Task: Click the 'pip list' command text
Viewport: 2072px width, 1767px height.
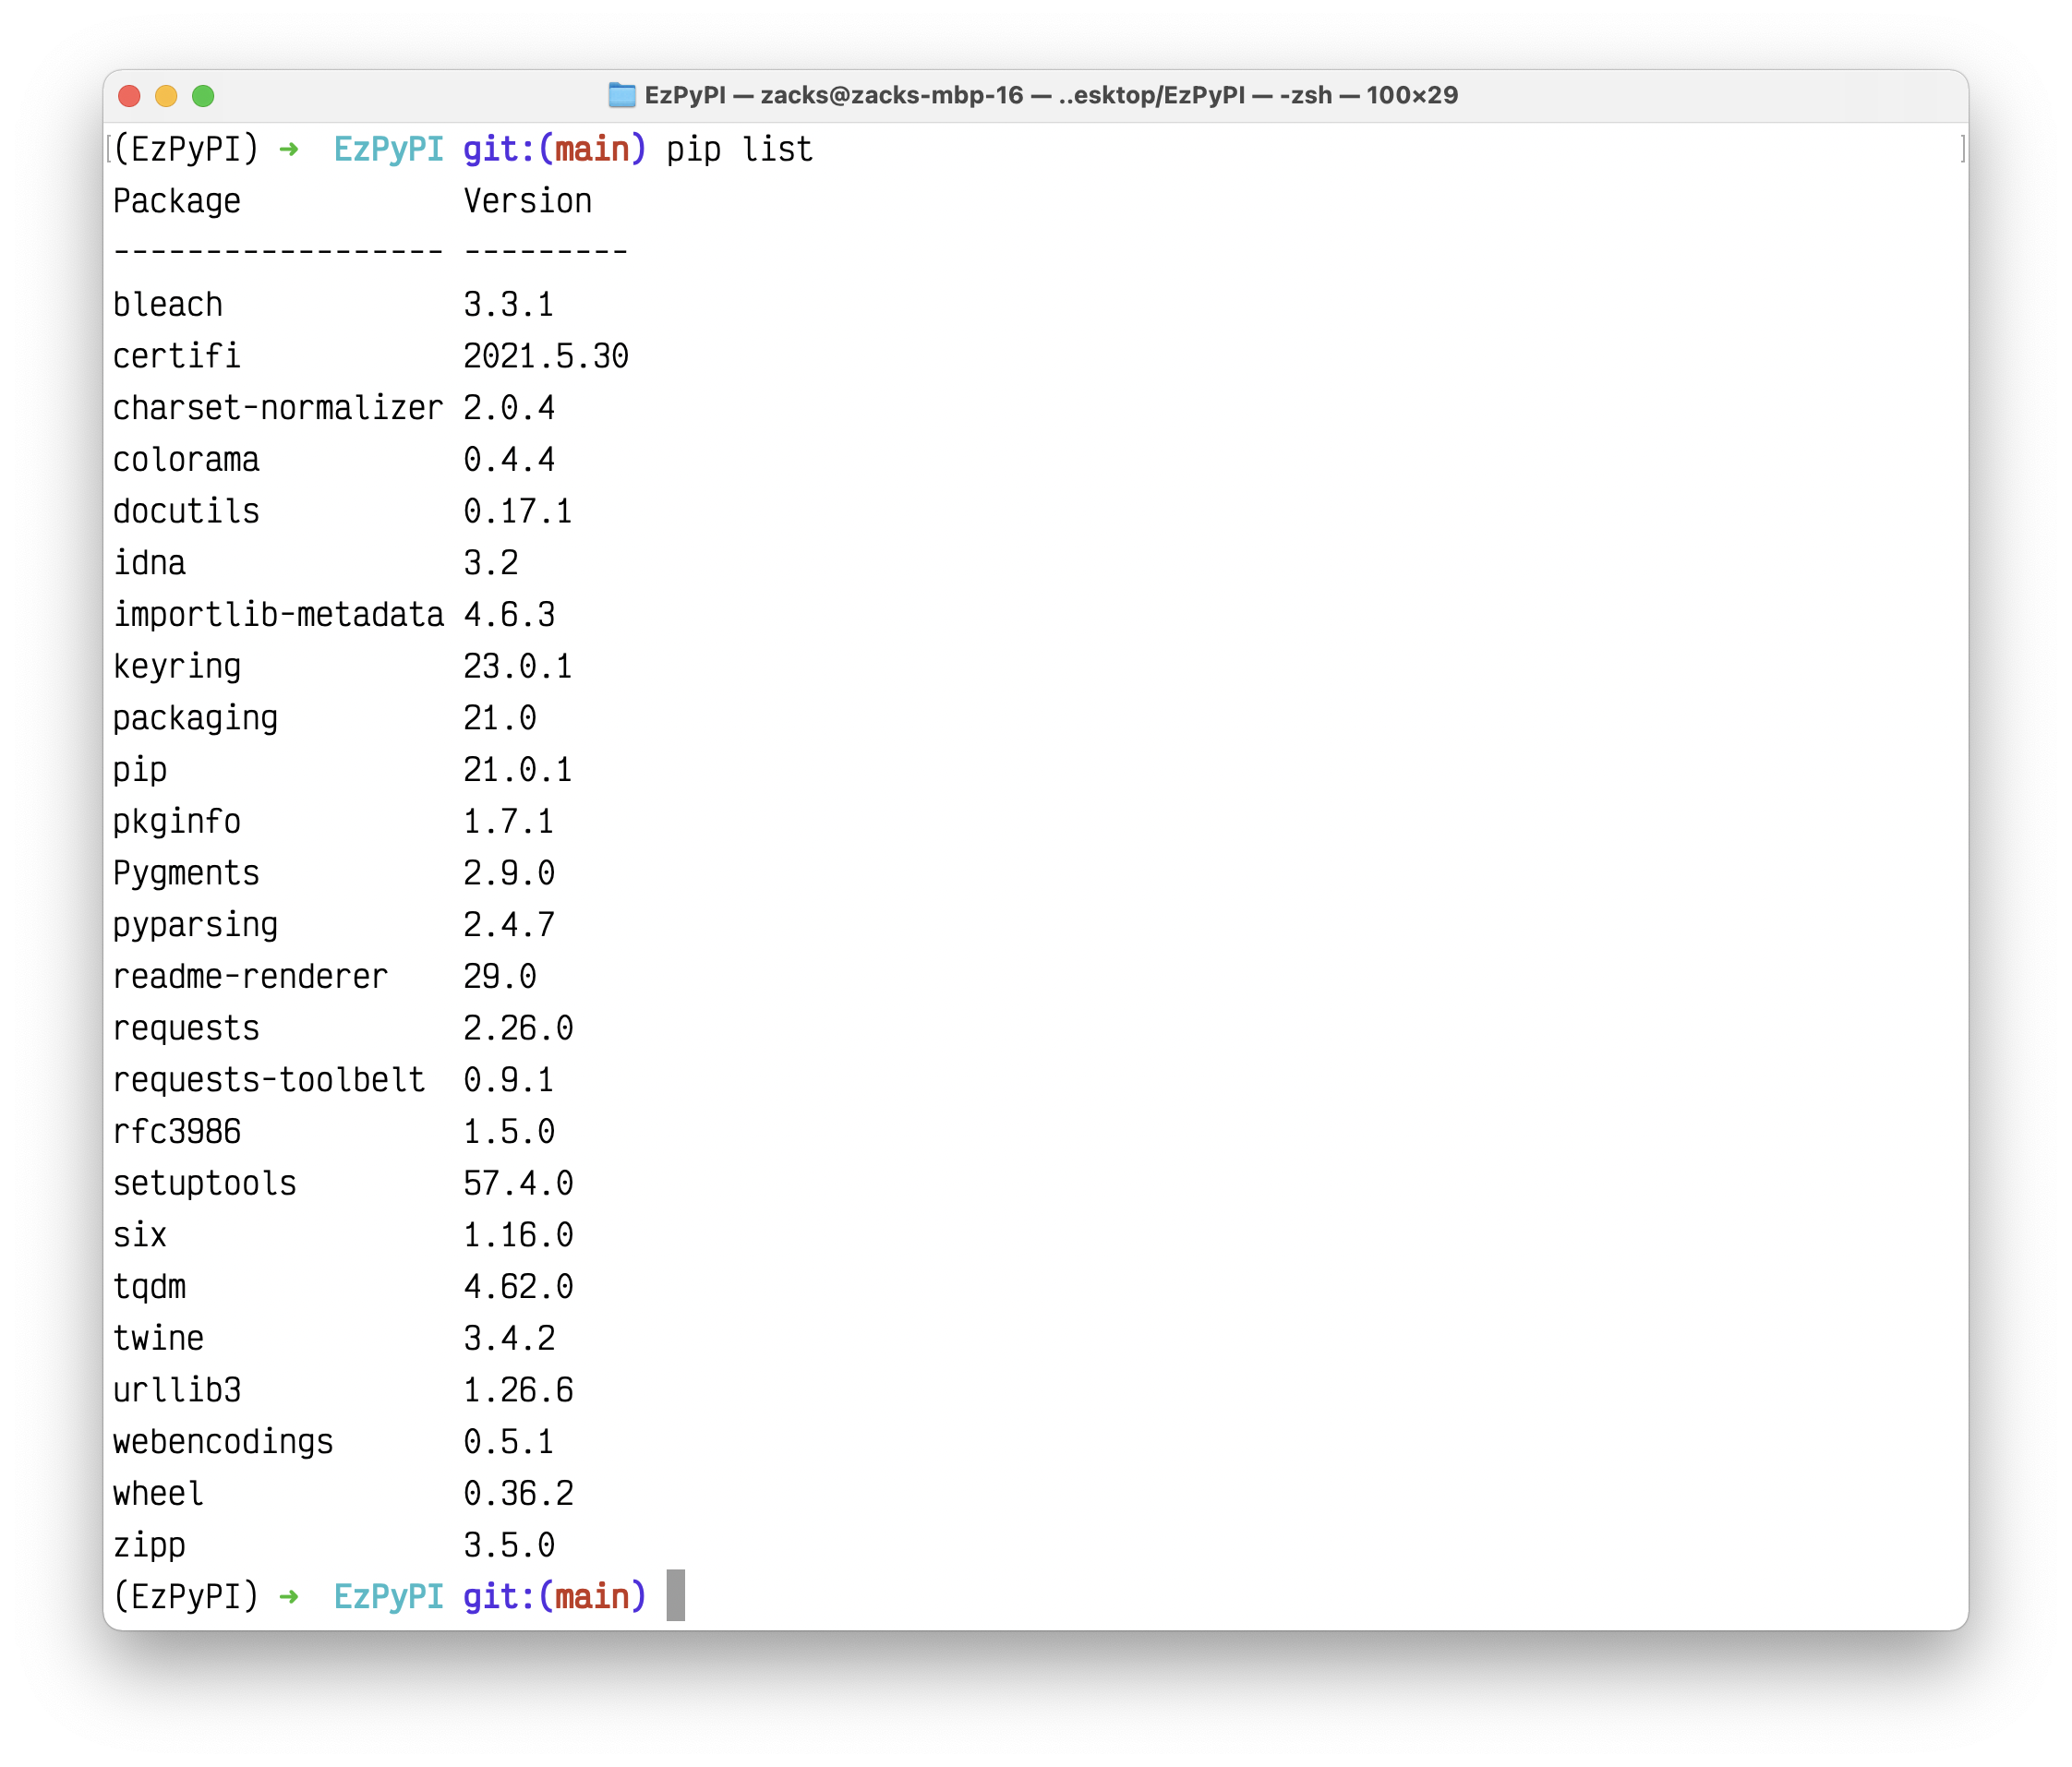Action: click(739, 149)
